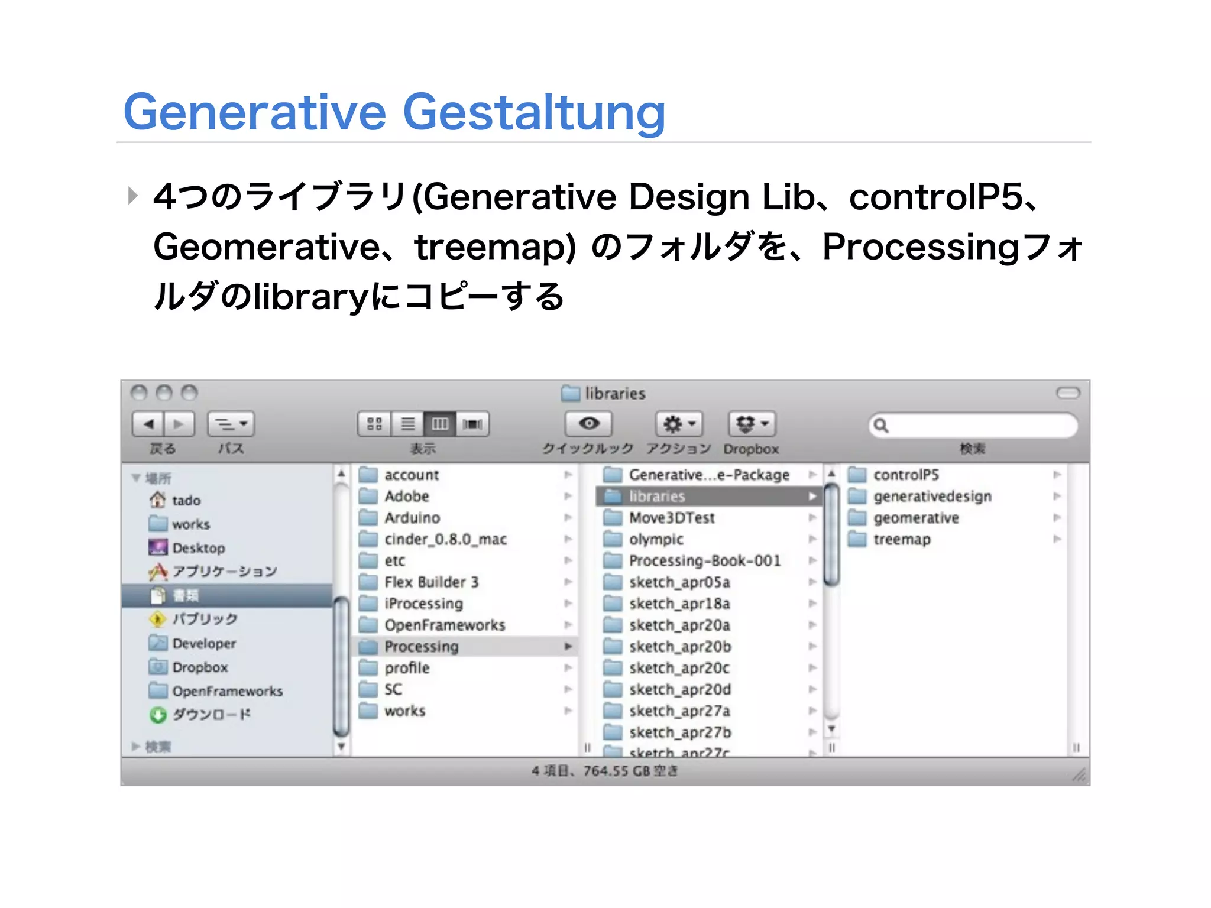Select the Generative...e-Package folder
The height and width of the screenshot is (908, 1211).
click(709, 475)
